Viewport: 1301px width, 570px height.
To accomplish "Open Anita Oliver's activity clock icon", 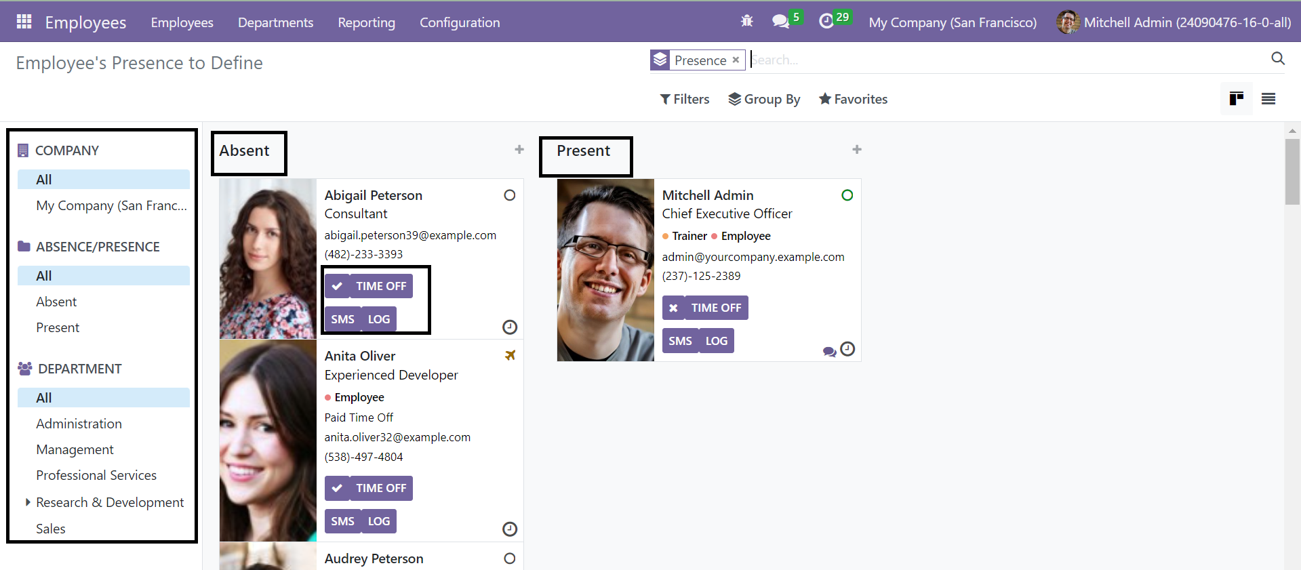I will 510,529.
